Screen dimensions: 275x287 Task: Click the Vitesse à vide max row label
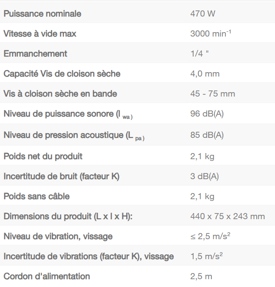40,33
